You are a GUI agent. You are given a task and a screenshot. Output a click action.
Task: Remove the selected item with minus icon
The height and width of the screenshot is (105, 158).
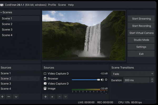[9, 97]
